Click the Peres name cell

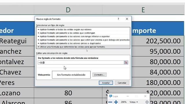tap(17, 82)
